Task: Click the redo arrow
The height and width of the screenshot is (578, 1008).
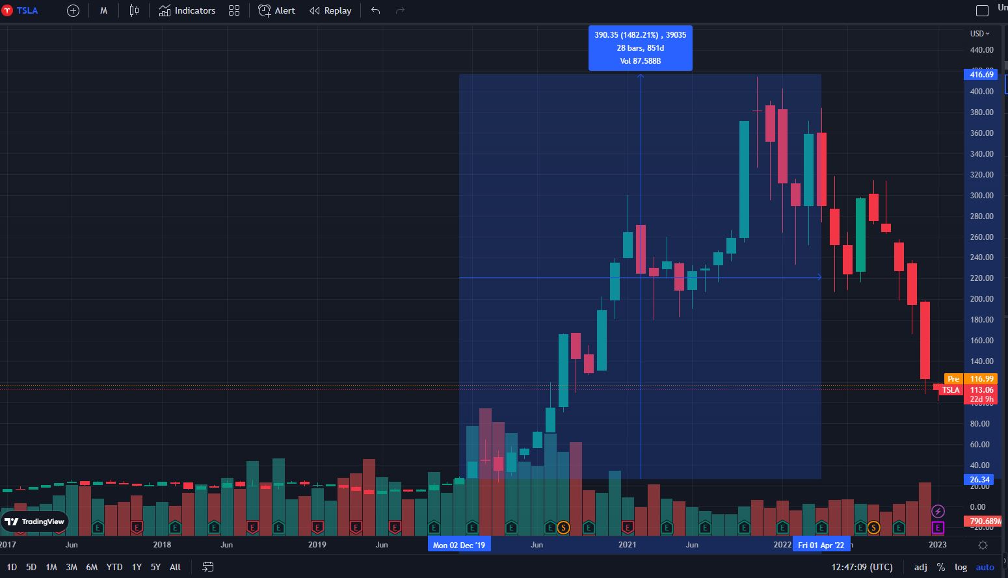Action: pyautogui.click(x=400, y=10)
